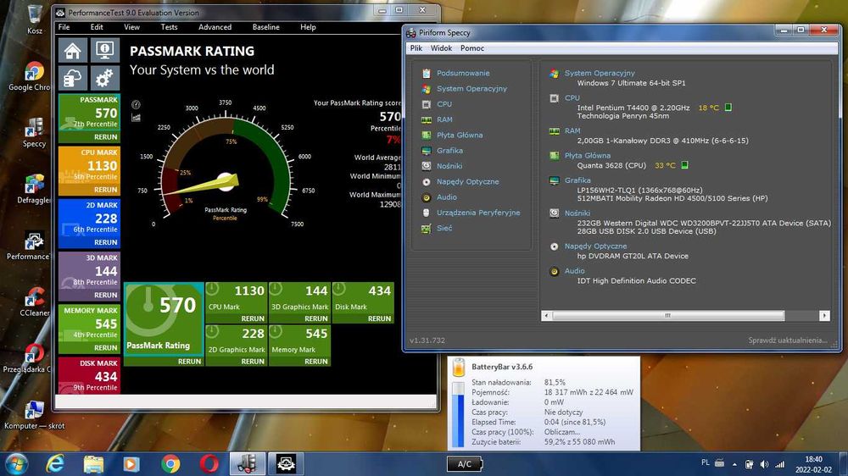Screen dimensions: 848x476
Task: Select RAM in Speccy sidebar
Action: click(444, 119)
